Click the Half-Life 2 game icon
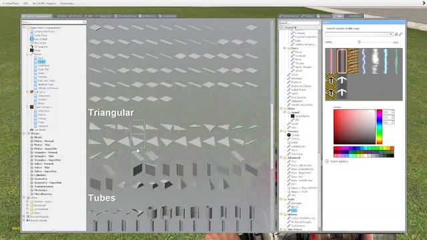This screenshot has height=240, width=427. (x=31, y=92)
